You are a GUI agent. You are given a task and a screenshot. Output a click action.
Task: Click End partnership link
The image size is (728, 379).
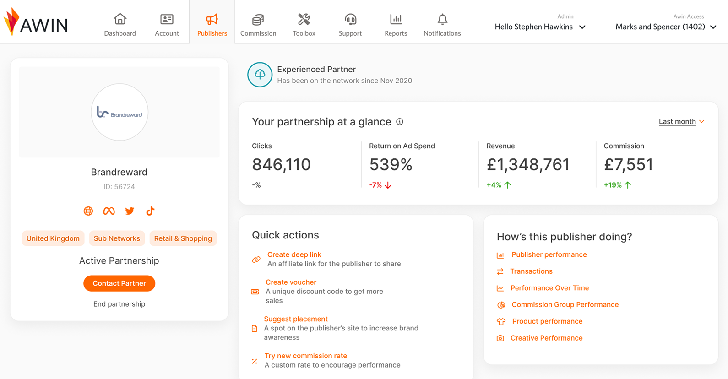point(119,304)
